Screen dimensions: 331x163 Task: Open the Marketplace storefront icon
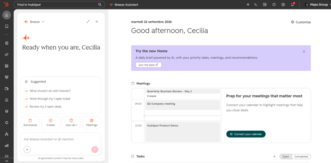[x=265, y=5]
